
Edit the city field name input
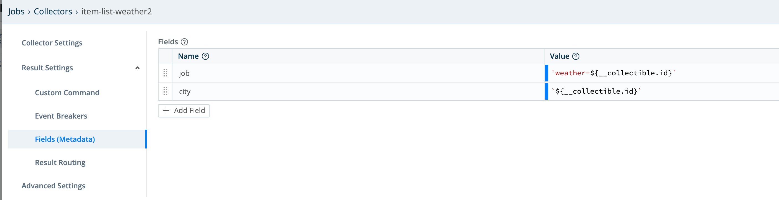click(x=272, y=91)
